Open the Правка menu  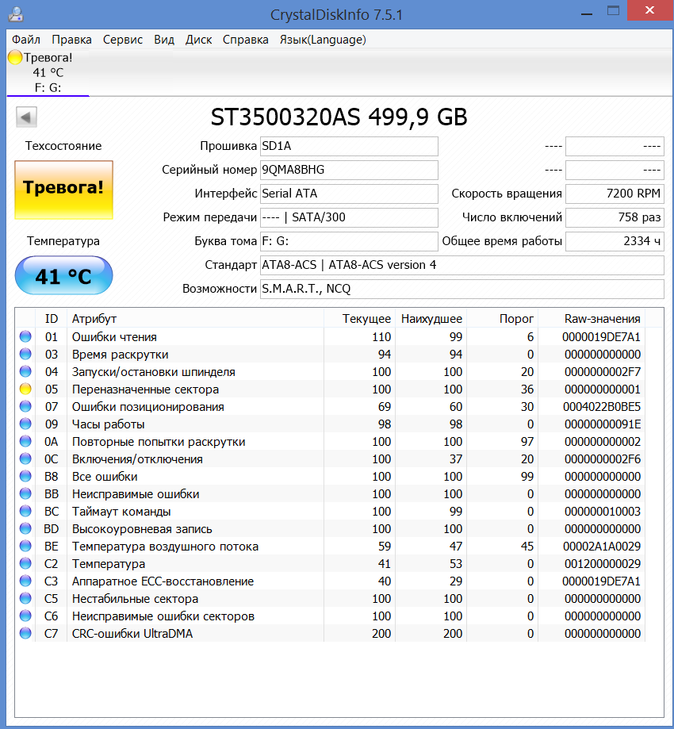tap(71, 40)
